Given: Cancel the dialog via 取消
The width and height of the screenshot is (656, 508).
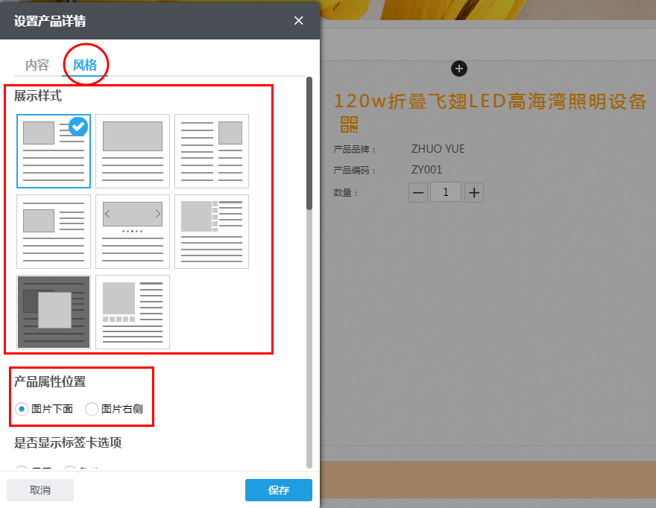Looking at the screenshot, I should click(40, 489).
